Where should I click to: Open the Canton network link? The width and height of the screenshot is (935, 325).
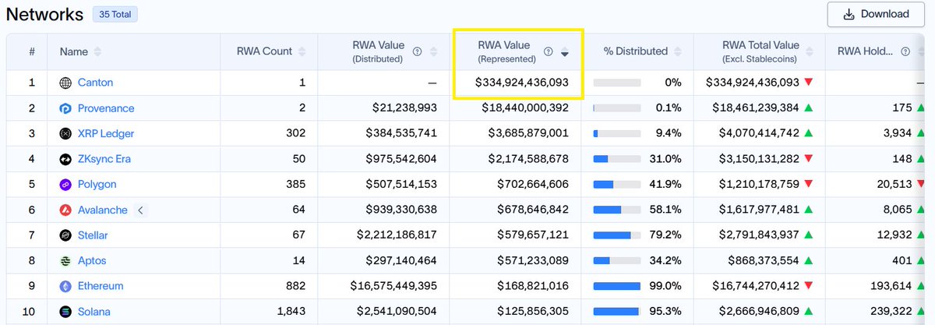click(x=96, y=83)
